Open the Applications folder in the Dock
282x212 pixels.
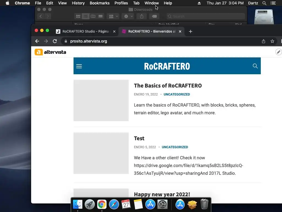pos(180,205)
